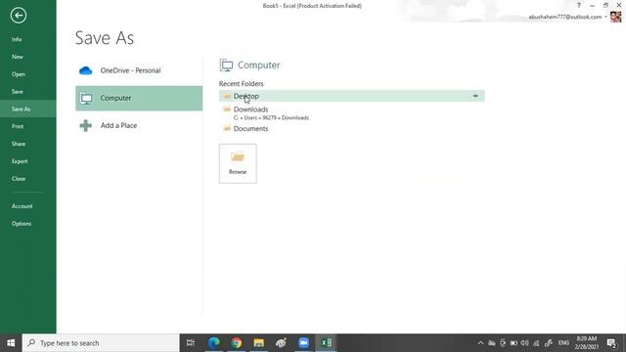Click the OneDrive cloud icon

(x=85, y=70)
